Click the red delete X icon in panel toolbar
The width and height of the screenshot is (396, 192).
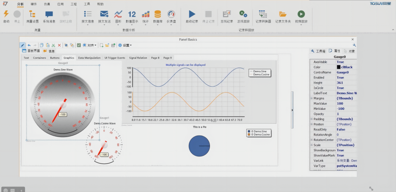point(59,45)
